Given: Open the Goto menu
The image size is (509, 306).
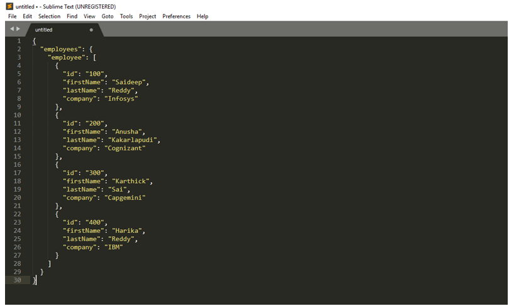Looking at the screenshot, I should (x=108, y=16).
